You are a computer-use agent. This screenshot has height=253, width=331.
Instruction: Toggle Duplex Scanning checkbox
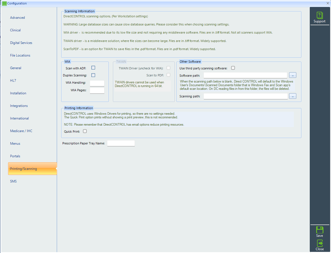click(93, 75)
